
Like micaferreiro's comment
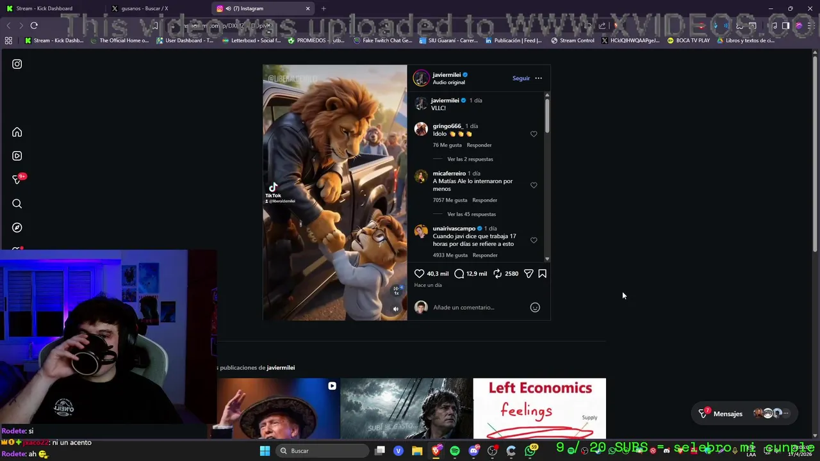click(534, 185)
